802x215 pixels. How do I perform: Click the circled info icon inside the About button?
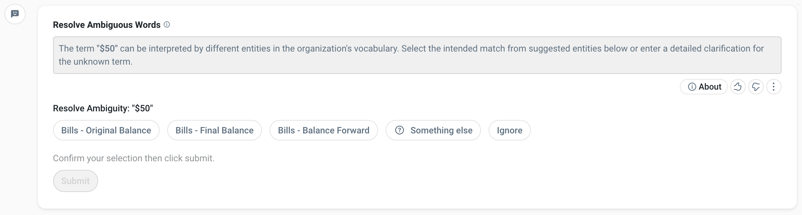pos(692,87)
